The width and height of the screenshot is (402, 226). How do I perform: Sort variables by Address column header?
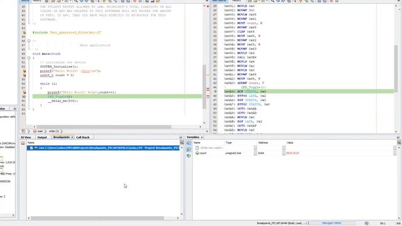pyautogui.click(x=271, y=143)
